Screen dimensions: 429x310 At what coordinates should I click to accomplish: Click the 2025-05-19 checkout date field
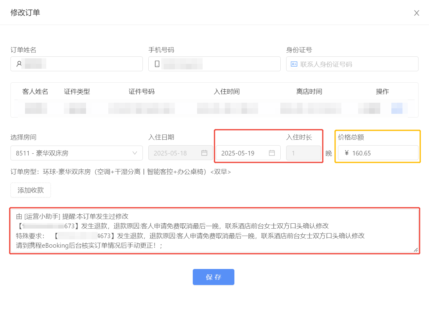pyautogui.click(x=248, y=153)
